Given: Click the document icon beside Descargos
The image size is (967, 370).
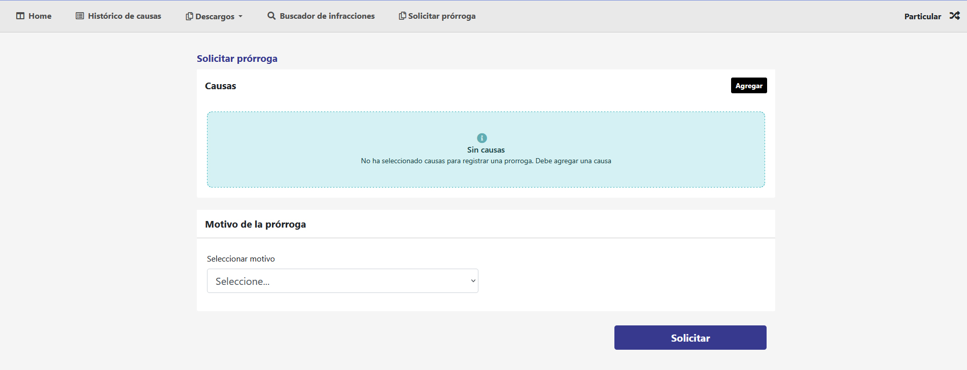Looking at the screenshot, I should click(189, 16).
